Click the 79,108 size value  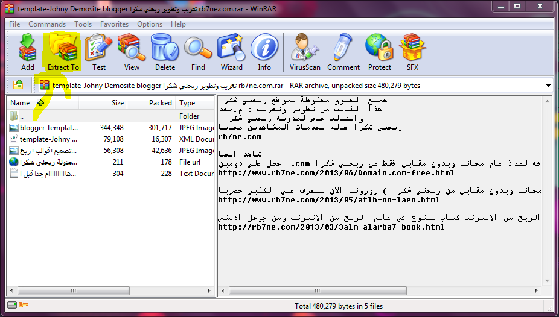click(113, 139)
